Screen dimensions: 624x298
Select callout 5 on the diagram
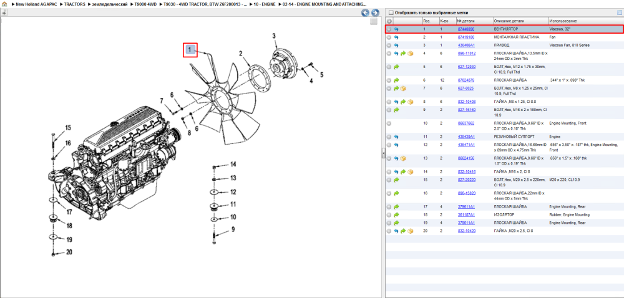click(321, 74)
